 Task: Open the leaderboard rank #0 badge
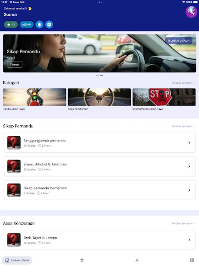(27, 25)
